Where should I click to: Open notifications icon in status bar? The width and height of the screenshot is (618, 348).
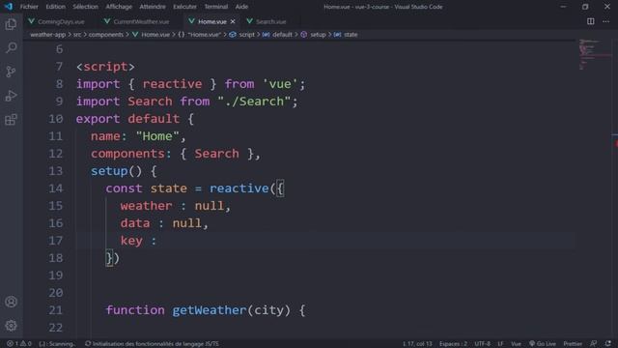coord(608,344)
